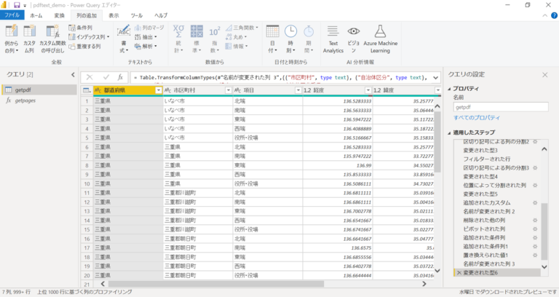Click the settings gear for ピボットされた列 step
Viewport: 559px width, 297px height.
point(534,229)
